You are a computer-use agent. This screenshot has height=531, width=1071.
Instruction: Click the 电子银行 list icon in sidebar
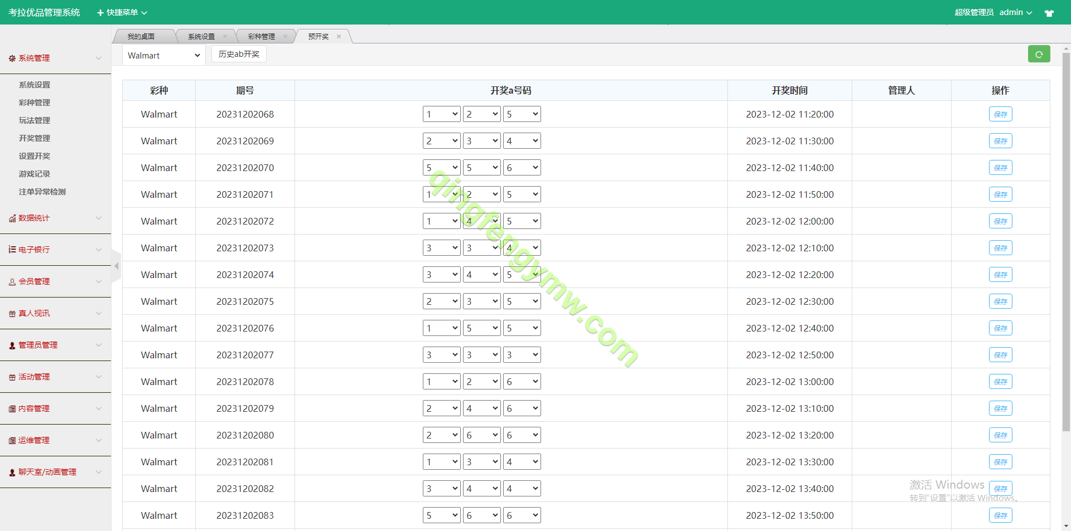(x=12, y=250)
